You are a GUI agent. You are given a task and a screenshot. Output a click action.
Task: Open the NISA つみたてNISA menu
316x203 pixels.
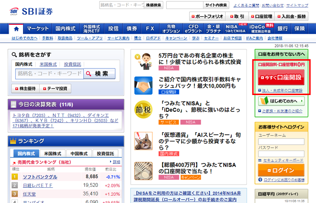pos(235,29)
